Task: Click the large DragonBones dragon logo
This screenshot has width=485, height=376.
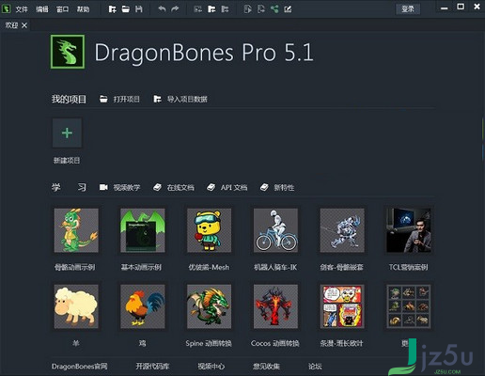Action: click(68, 52)
